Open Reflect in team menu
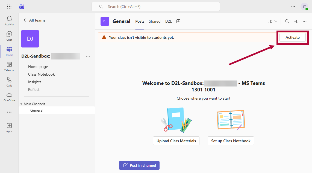The image size is (312, 173). tap(34, 90)
